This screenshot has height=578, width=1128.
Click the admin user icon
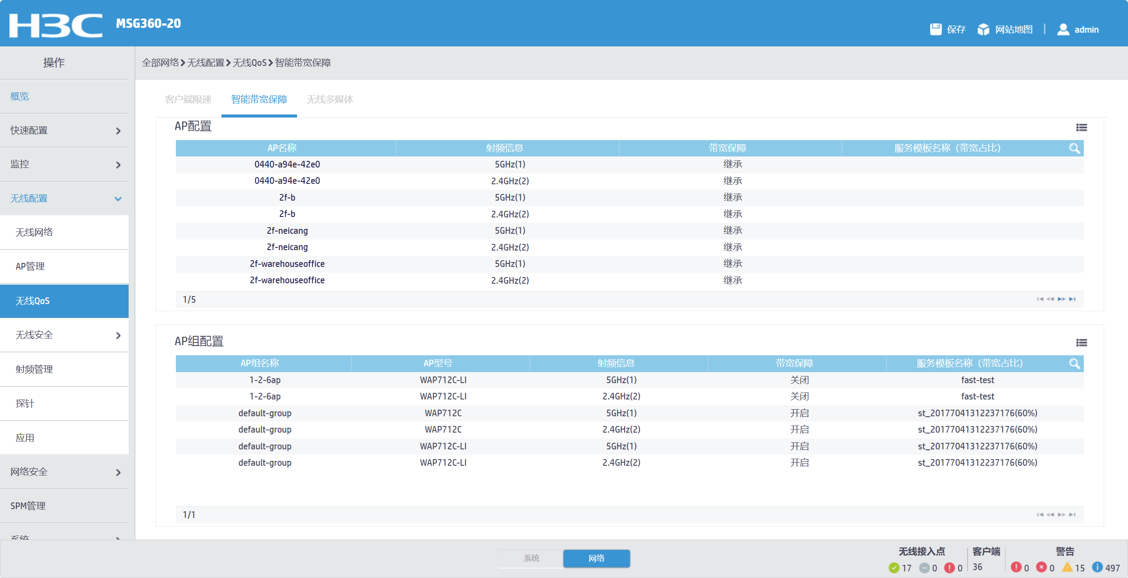1063,29
